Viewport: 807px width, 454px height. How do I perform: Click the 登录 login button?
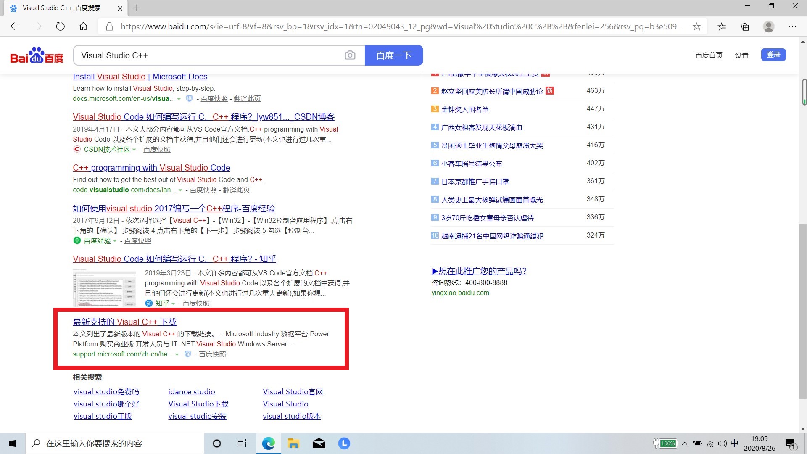773,55
